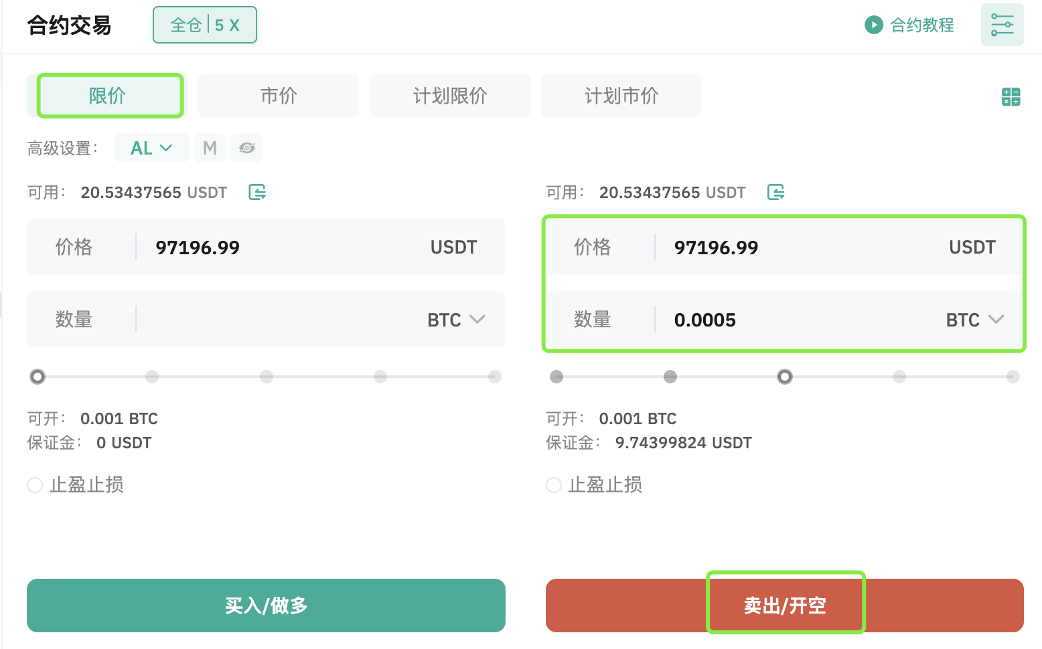This screenshot has width=1042, height=649.
Task: Select the 计划市价 tab
Action: coord(621,96)
